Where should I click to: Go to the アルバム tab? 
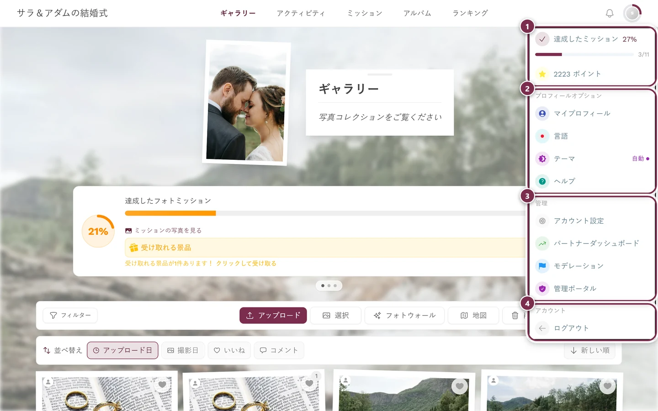(417, 13)
